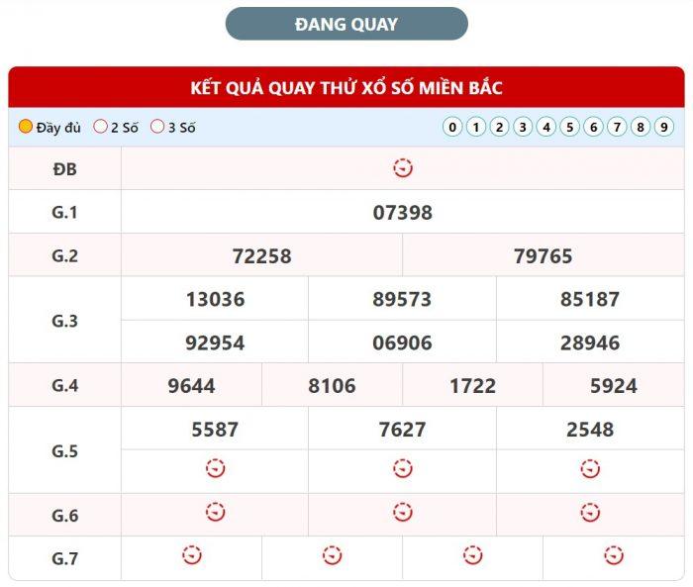Screen dimensions: 693x587
Task: Click the G.3 prize label
Action: pos(65,321)
